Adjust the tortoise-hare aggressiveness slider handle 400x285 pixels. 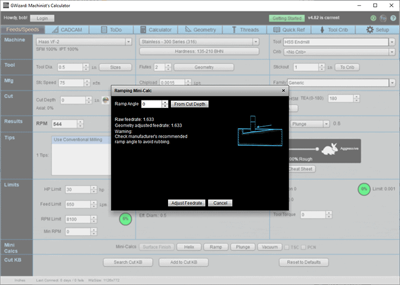coord(317,149)
